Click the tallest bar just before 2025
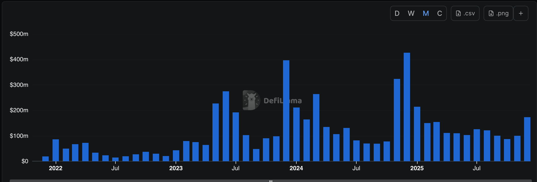This screenshot has width=537, height=182. [x=407, y=107]
